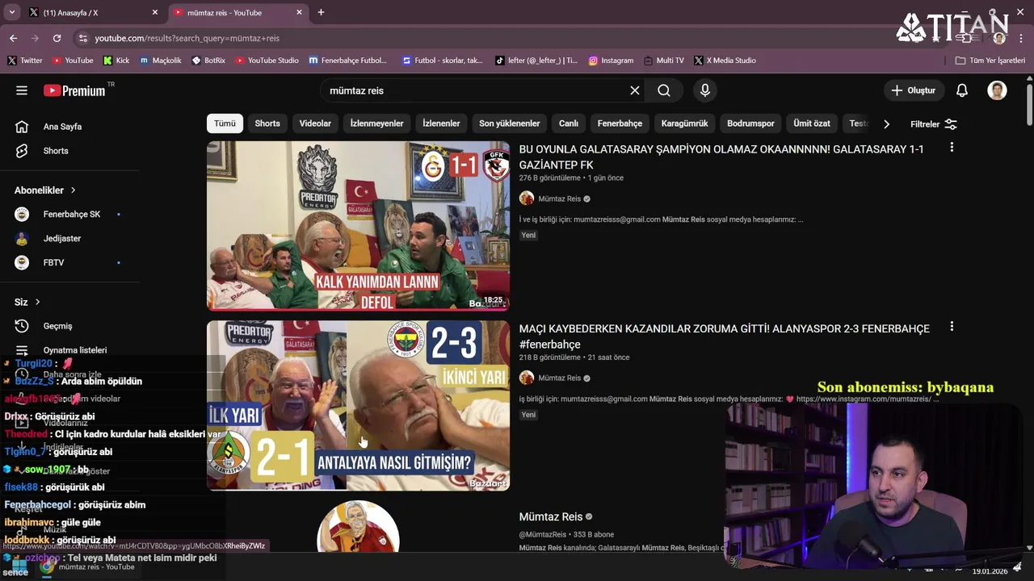Image resolution: width=1034 pixels, height=581 pixels.
Task: Open tab search dropdown arrow
Action: pos(11,12)
